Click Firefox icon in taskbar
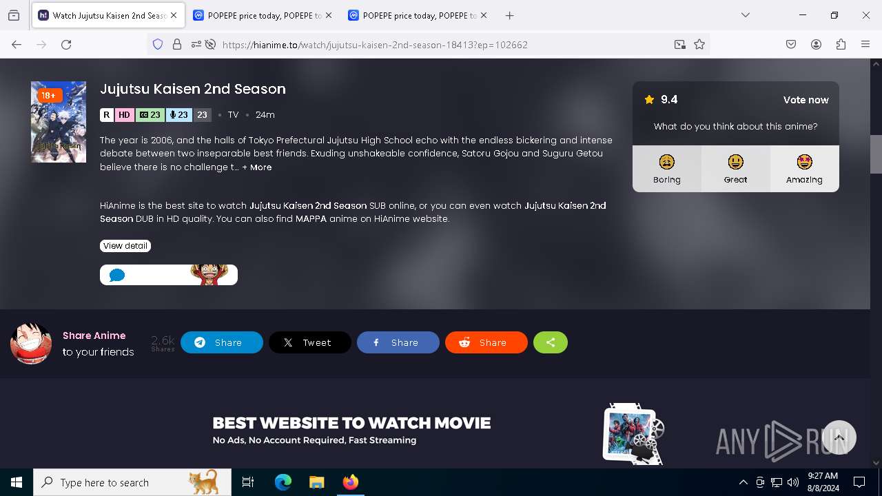 (x=350, y=482)
